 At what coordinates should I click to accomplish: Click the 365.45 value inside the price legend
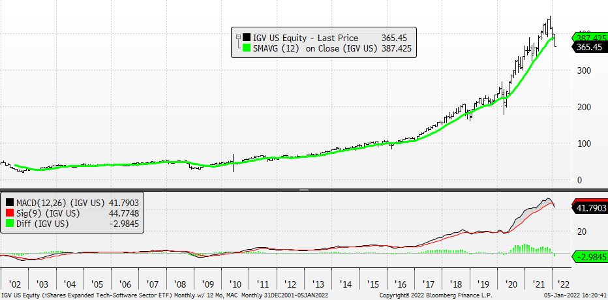[393, 38]
